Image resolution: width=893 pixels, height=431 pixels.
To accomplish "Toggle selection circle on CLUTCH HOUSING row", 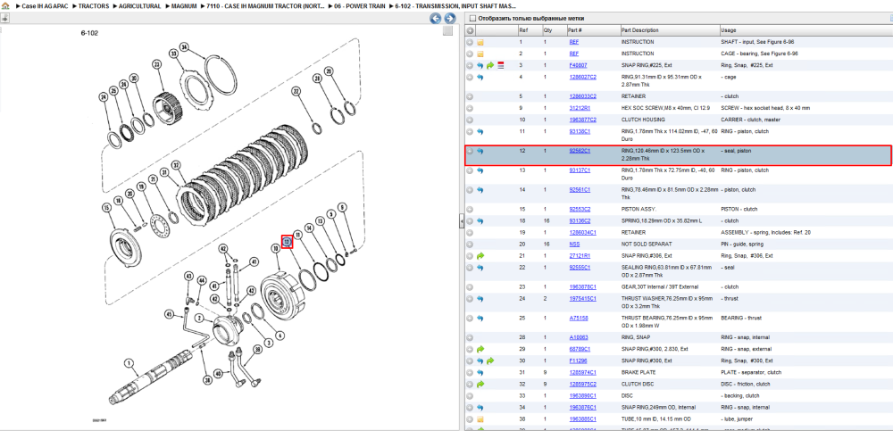I will point(470,120).
